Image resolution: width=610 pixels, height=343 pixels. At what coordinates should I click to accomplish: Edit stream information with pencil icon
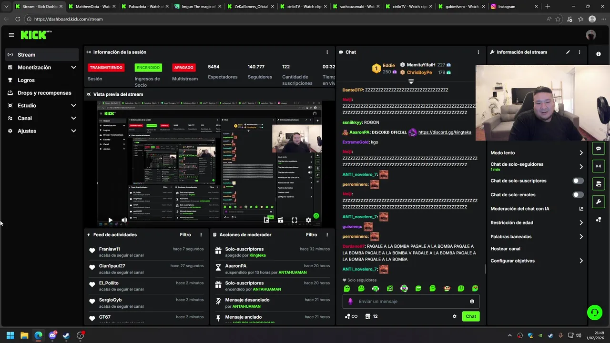coord(568,52)
